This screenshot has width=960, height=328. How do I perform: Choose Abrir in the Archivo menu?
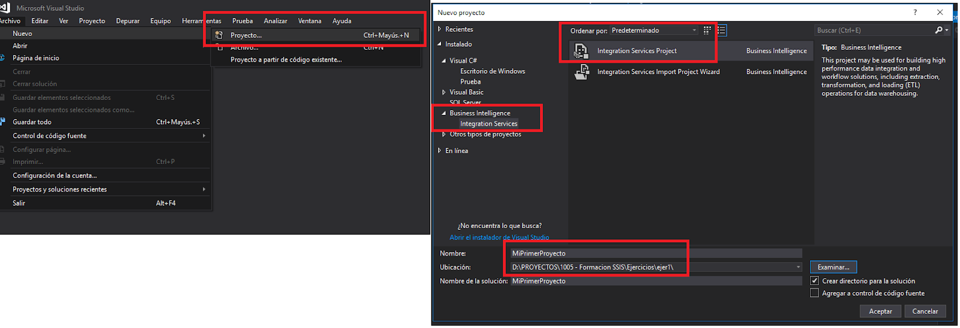pos(105,46)
